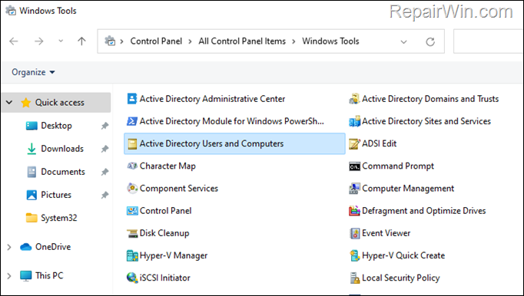Click the This PC monitor icon
This screenshot has height=296, width=524.
(25, 276)
